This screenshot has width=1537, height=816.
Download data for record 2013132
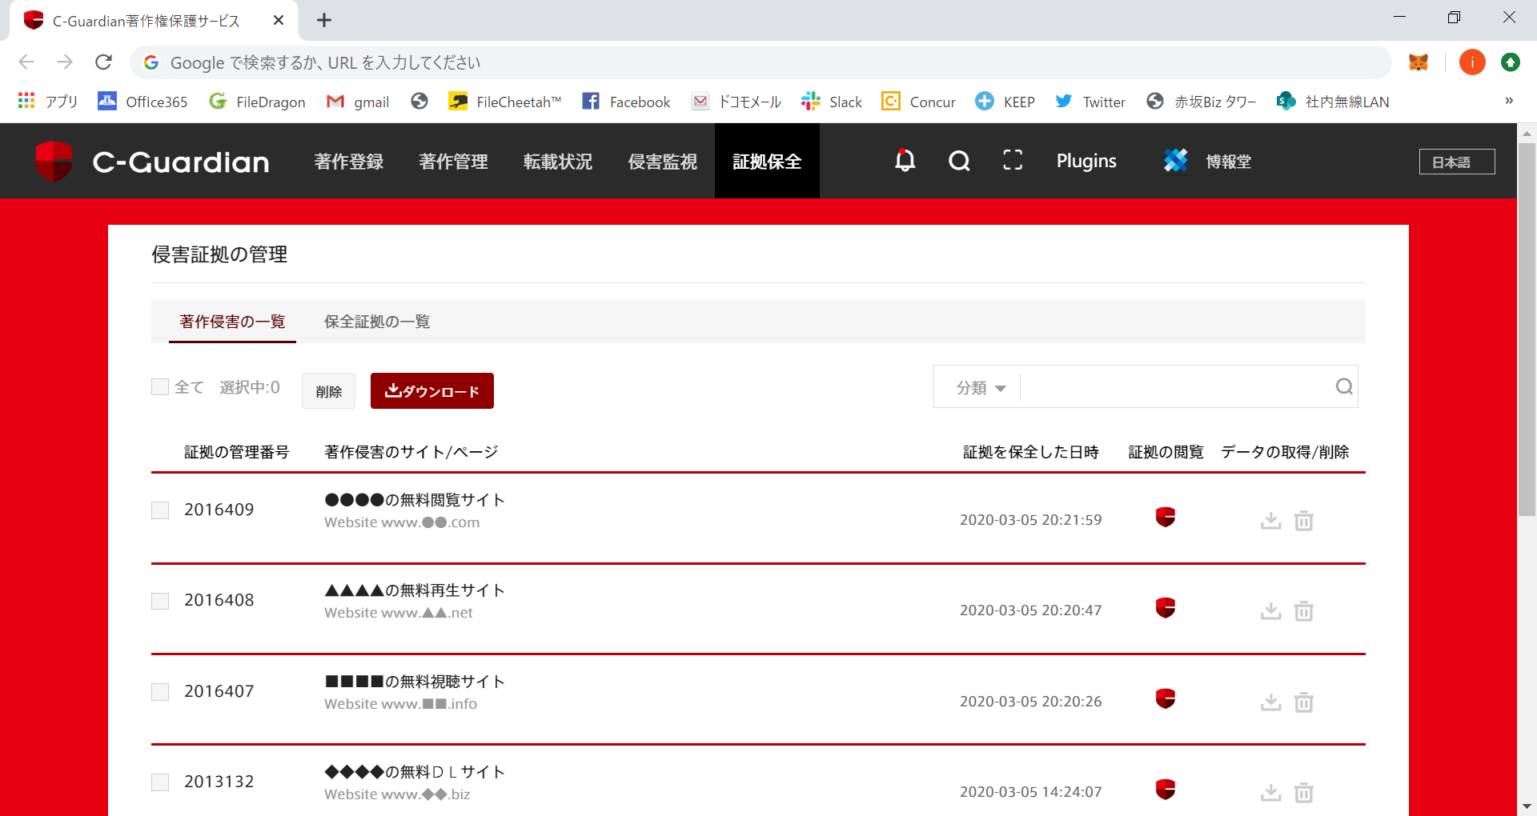pyautogui.click(x=1270, y=792)
